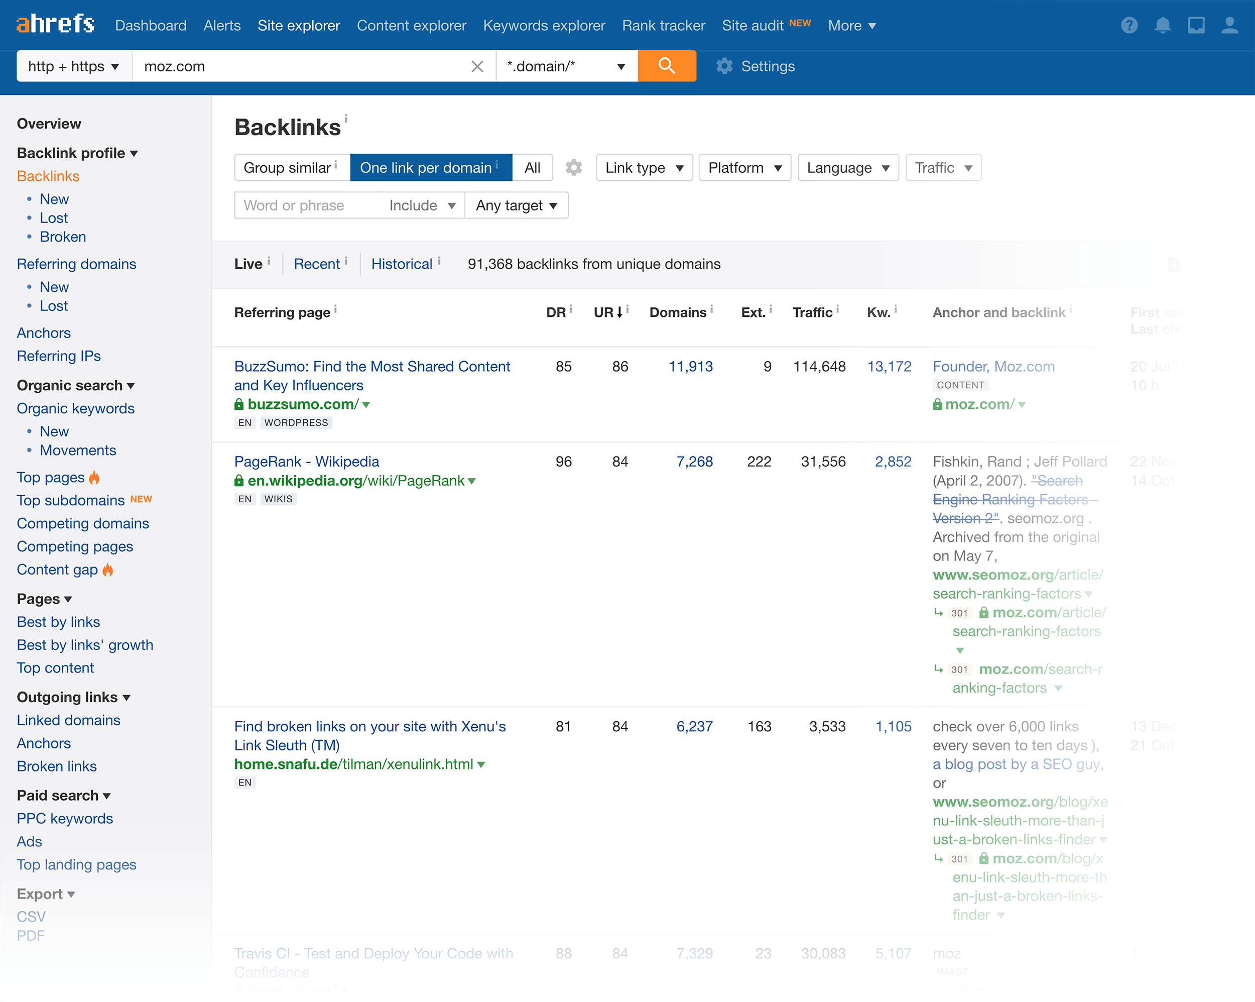Screen dimensions: 1255x1002
Task: Click the 11,913 domains count
Action: [690, 367]
